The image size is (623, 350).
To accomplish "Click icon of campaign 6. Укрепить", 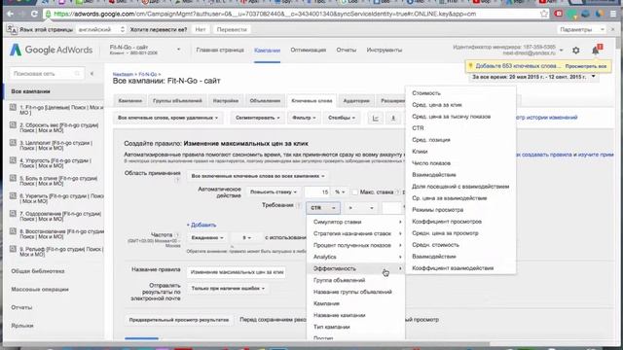I will click(x=13, y=196).
